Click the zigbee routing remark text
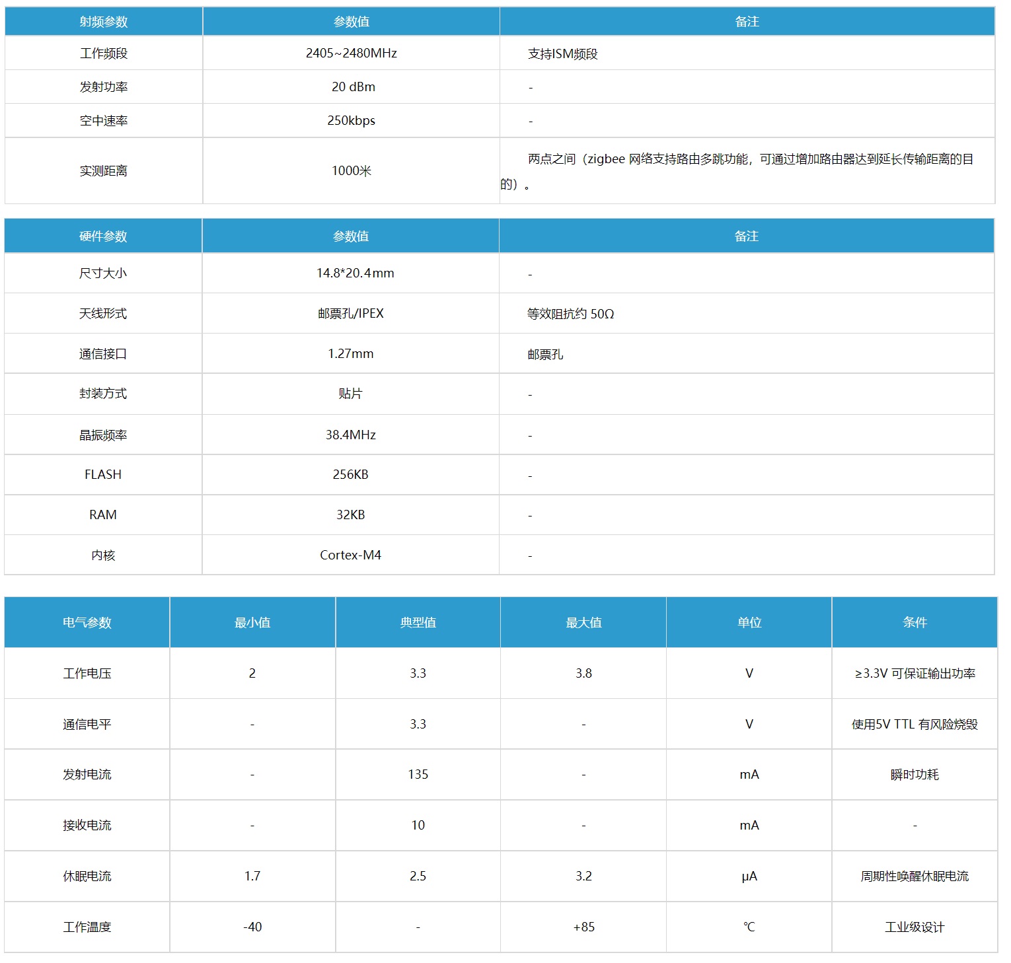 click(x=737, y=171)
